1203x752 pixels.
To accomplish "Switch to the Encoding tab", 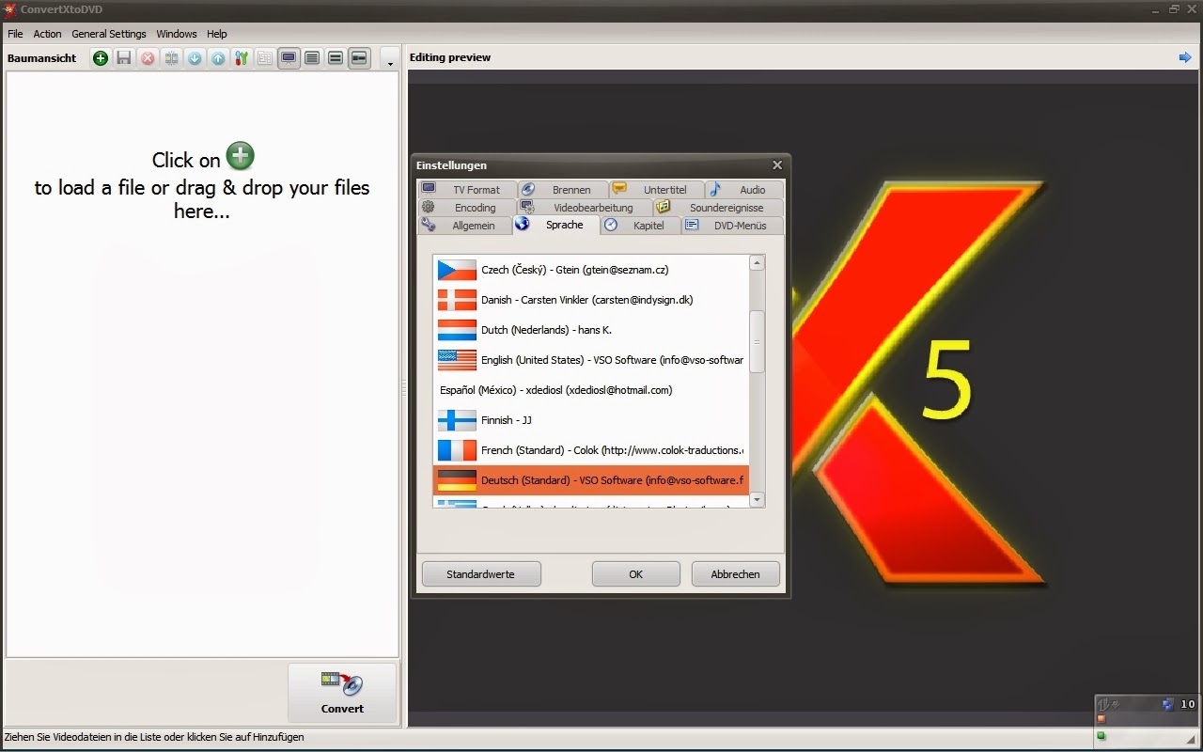I will tap(467, 207).
